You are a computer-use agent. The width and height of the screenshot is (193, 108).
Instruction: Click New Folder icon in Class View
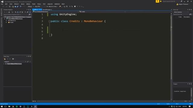[x=5, y=59]
